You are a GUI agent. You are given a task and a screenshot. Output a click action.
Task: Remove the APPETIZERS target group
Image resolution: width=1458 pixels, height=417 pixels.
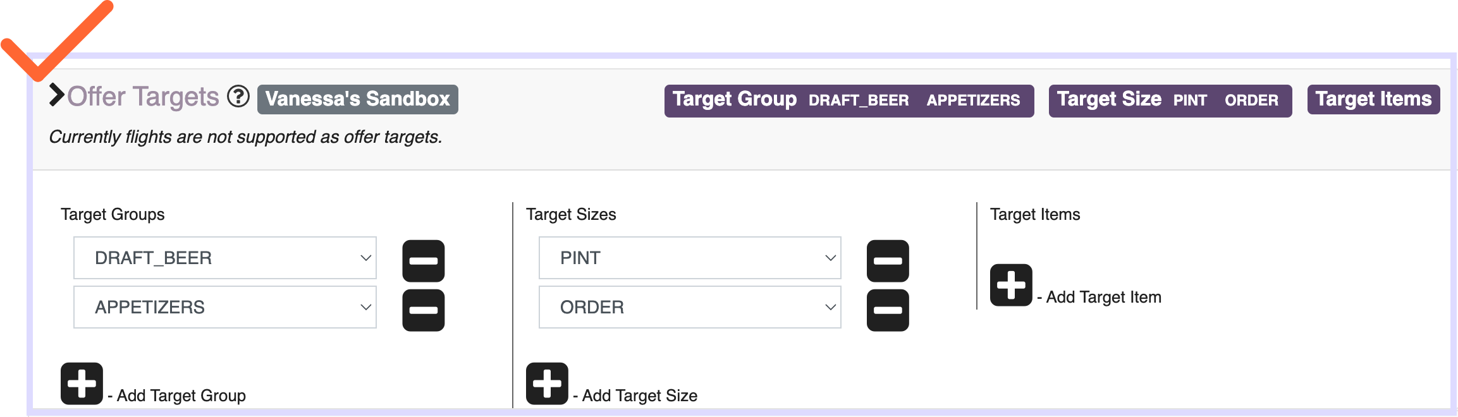tap(424, 310)
